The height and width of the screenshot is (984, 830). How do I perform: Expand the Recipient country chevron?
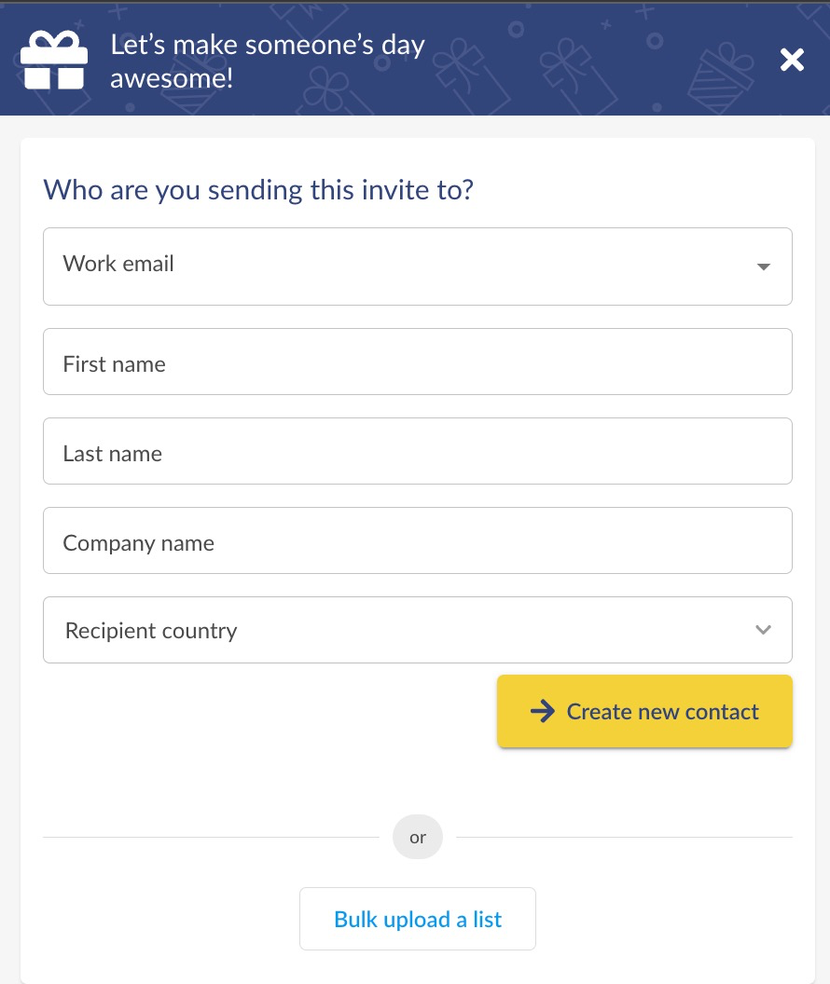[763, 629]
